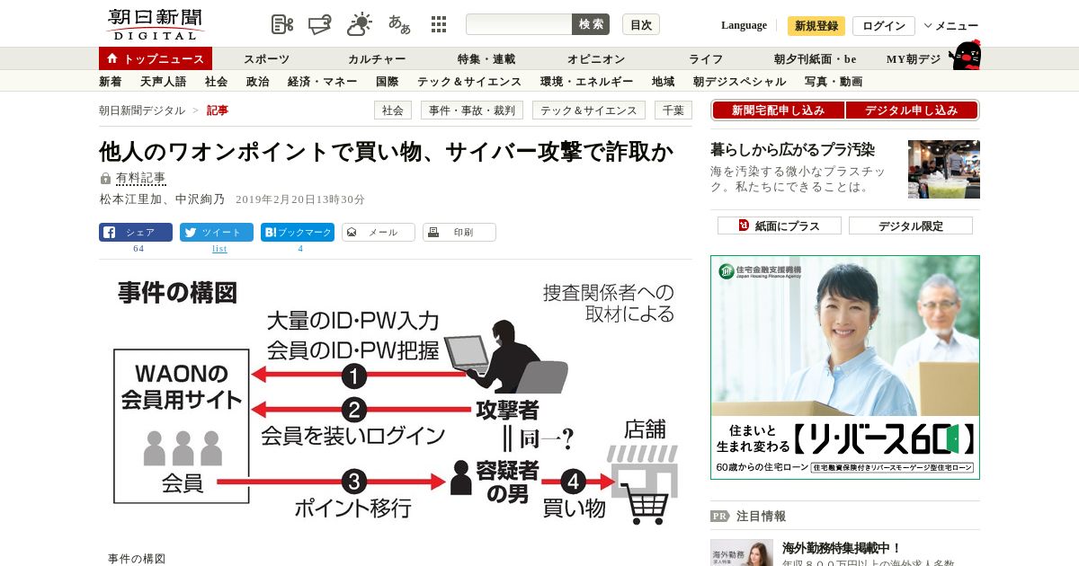Click デジタル限定 button

(911, 226)
